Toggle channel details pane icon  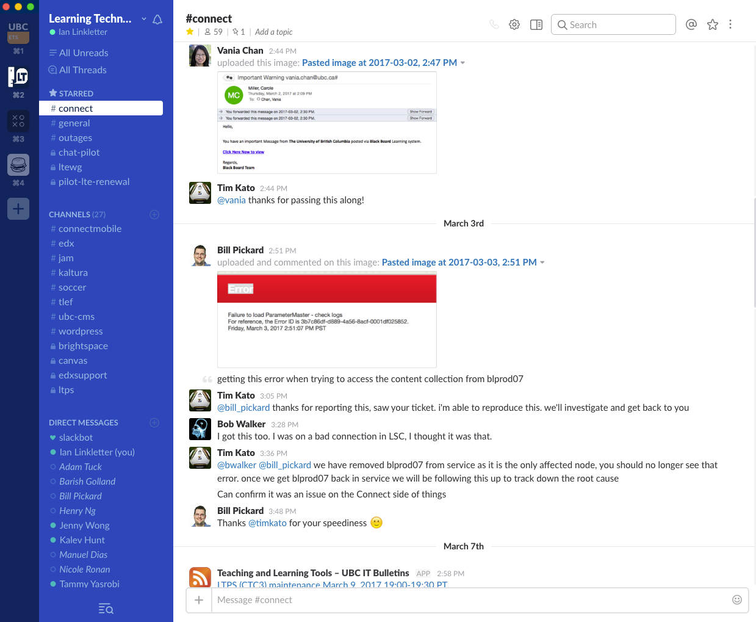(x=536, y=24)
